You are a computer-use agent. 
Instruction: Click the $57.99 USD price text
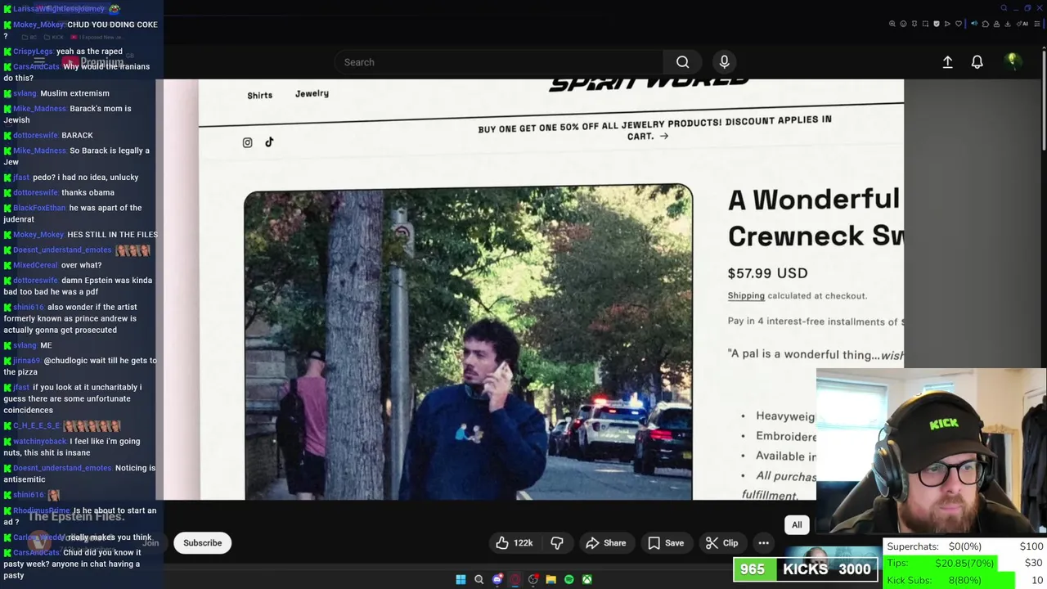pyautogui.click(x=767, y=273)
